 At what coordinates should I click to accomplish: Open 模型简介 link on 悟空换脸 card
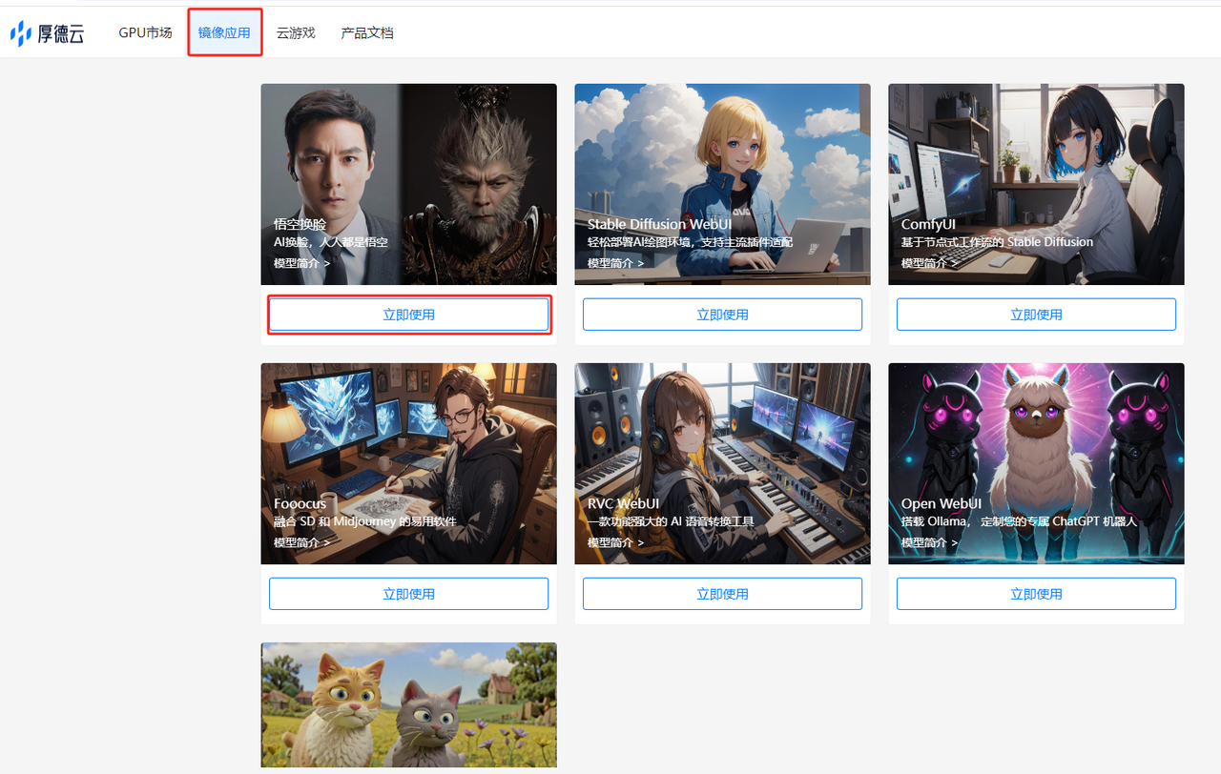point(301,263)
